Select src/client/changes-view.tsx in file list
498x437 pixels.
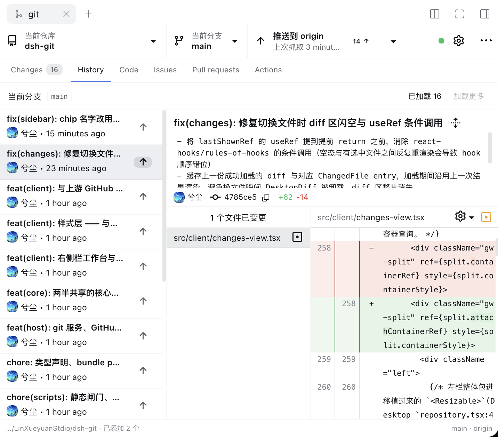point(238,238)
